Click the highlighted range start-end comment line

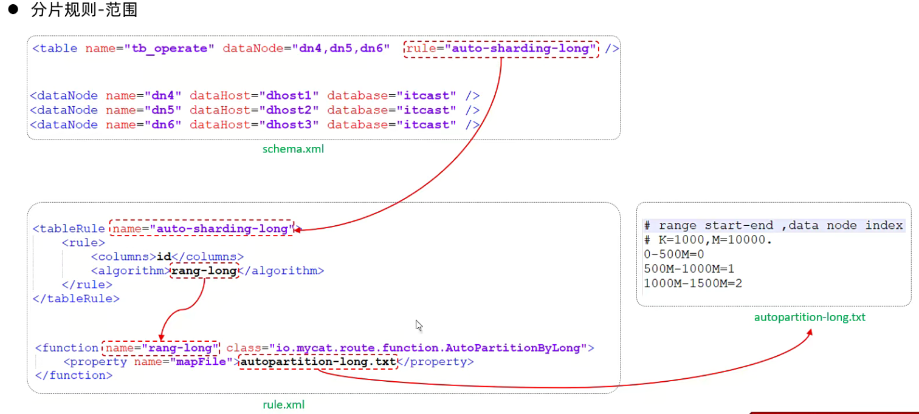pyautogui.click(x=773, y=225)
